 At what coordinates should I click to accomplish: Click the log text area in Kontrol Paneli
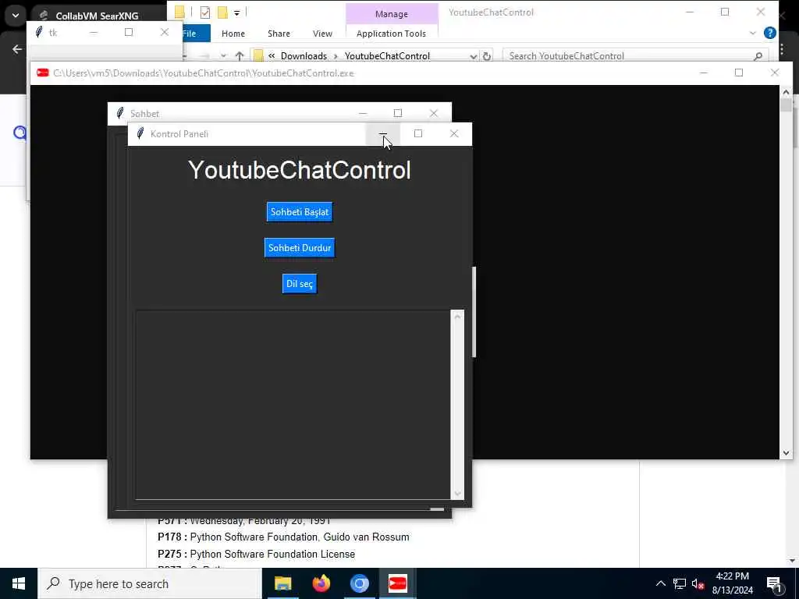293,405
